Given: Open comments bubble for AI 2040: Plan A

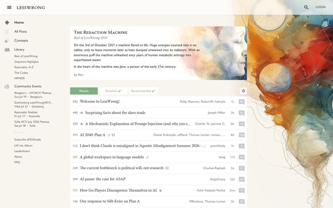Looking at the screenshot, I should point(241,135).
